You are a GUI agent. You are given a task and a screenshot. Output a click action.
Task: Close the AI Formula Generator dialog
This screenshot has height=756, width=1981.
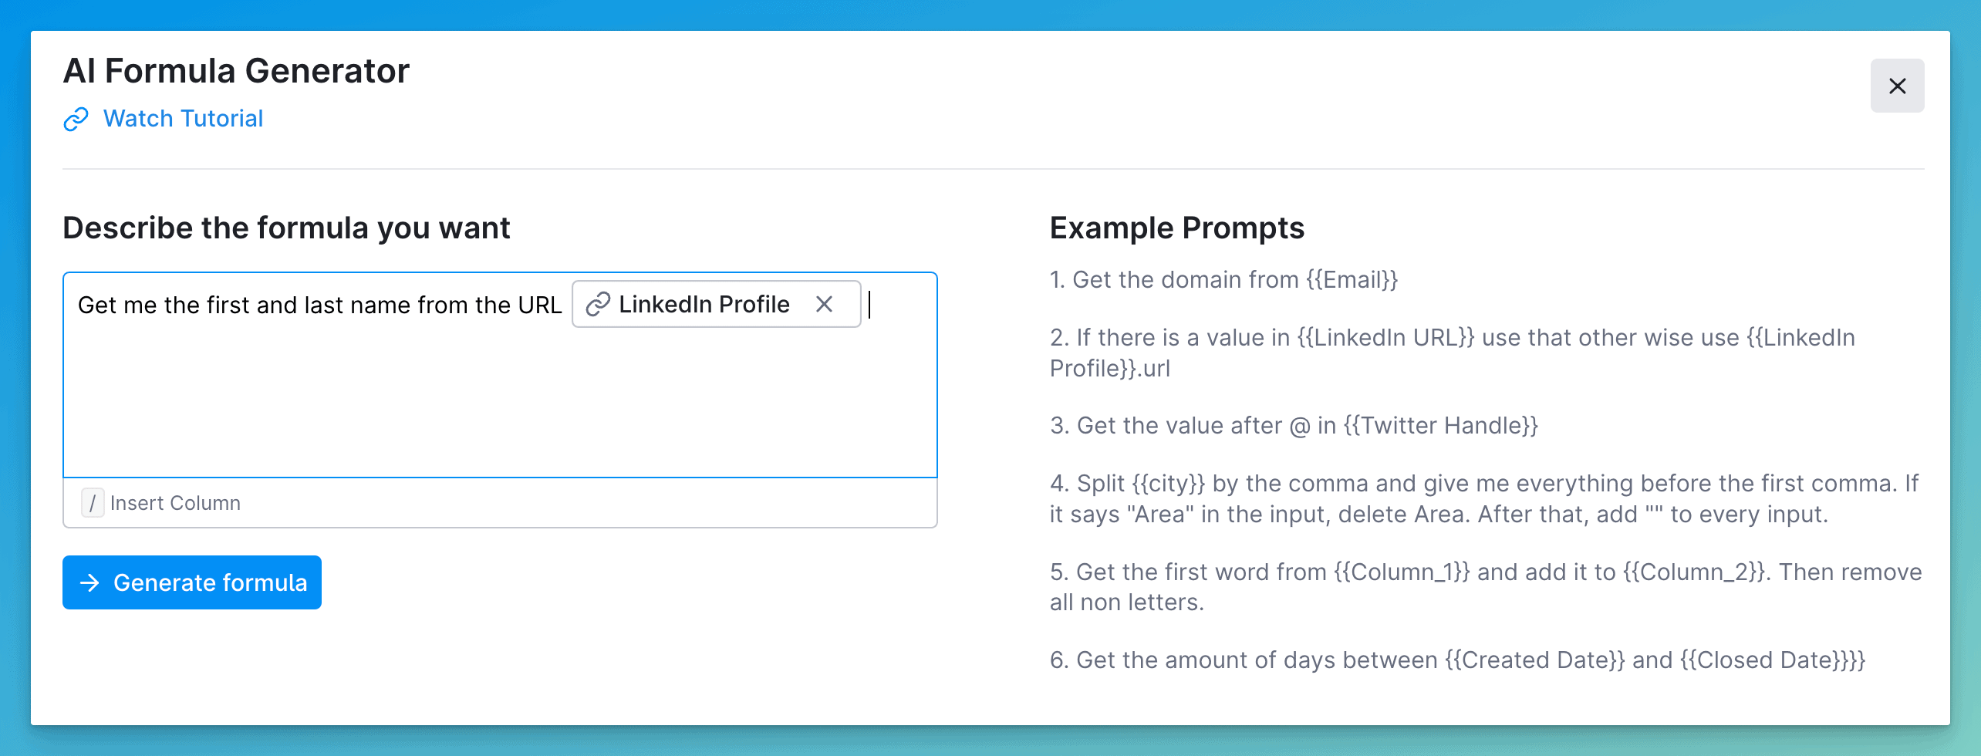pos(1896,86)
